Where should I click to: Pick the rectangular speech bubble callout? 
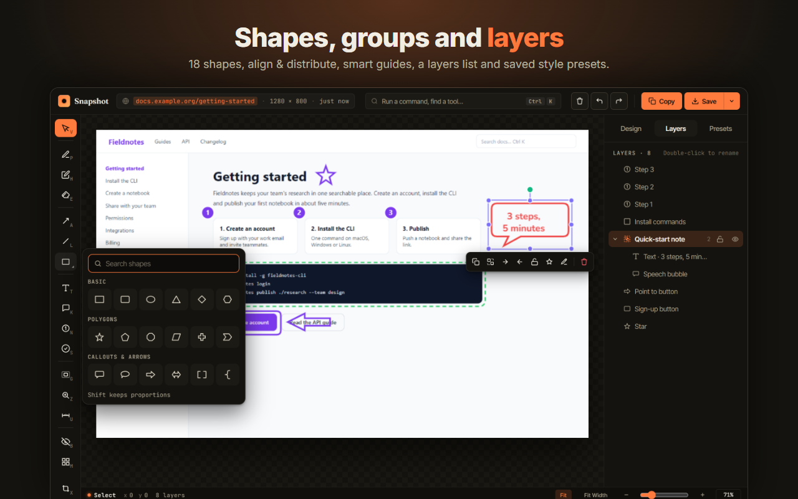point(99,374)
